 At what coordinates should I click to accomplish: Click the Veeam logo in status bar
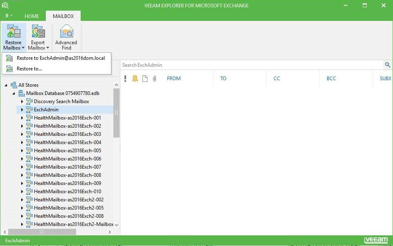[x=375, y=240]
